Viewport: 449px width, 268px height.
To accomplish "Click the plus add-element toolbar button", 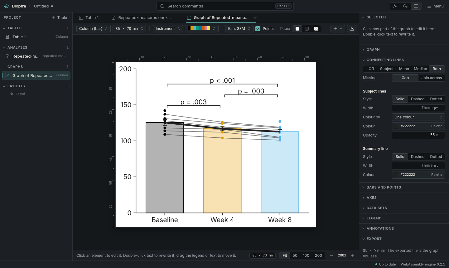I will [x=338, y=29].
